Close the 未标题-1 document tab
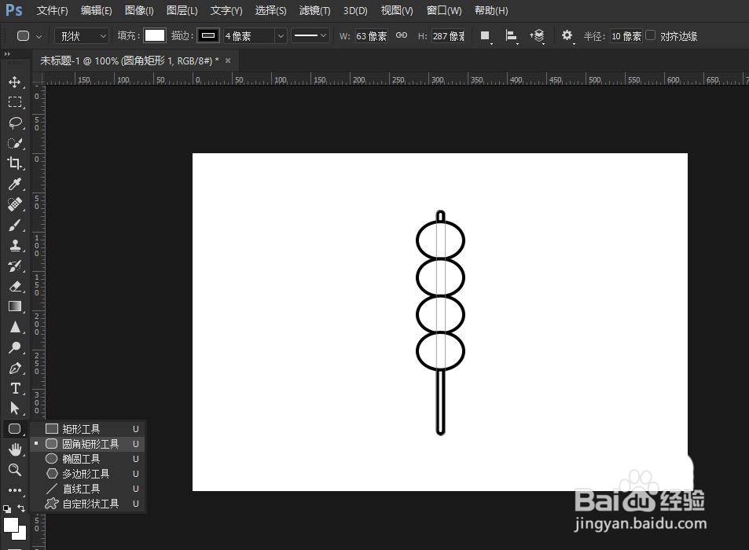This screenshot has height=550, width=749. click(228, 60)
